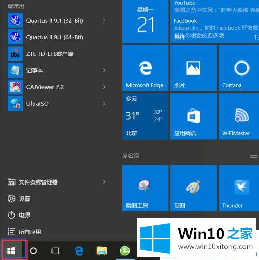This screenshot has height=260, width=259.
Task: Launch ZTE TD-LTE client icon
Action: click(15, 54)
